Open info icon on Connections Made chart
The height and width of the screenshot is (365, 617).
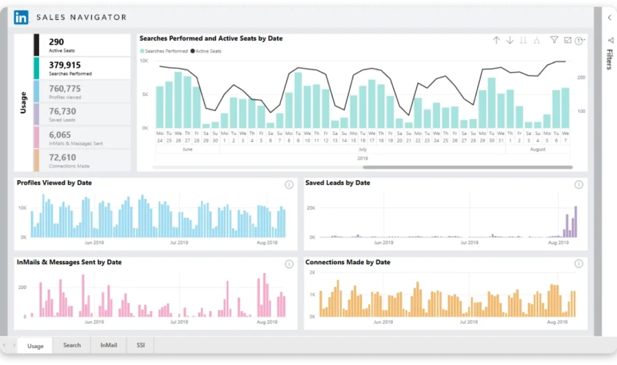coord(579,264)
